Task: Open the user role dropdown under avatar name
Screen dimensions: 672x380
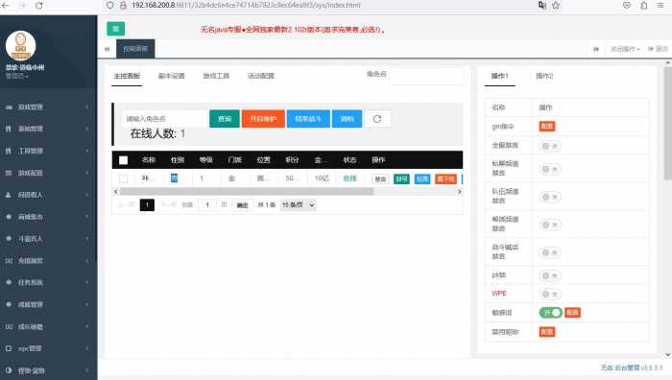Action: click(x=17, y=76)
